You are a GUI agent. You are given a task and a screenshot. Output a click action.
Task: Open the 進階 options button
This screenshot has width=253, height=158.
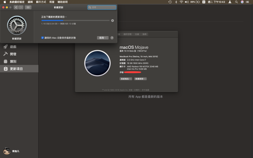[103, 38]
